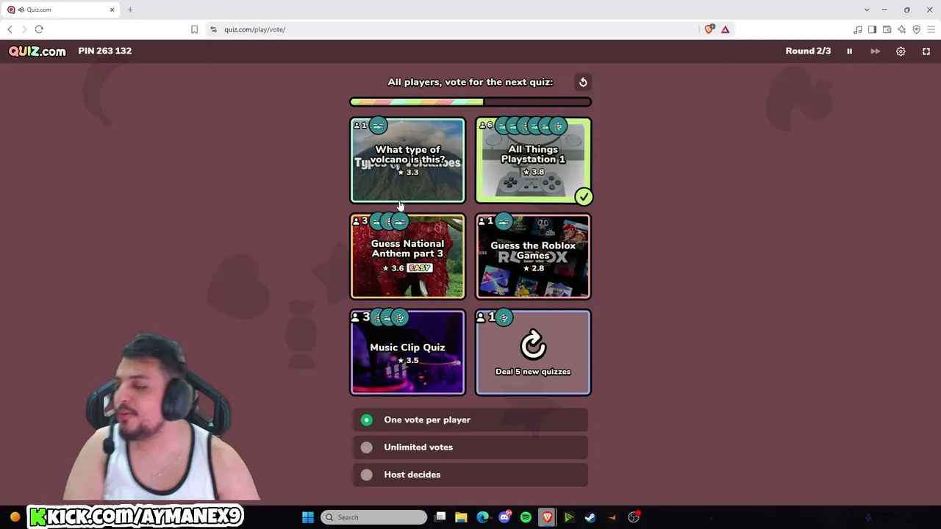
Task: Reset votes with the circular arrow button
Action: pyautogui.click(x=583, y=82)
